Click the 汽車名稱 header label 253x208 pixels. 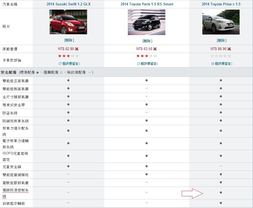tap(10, 4)
